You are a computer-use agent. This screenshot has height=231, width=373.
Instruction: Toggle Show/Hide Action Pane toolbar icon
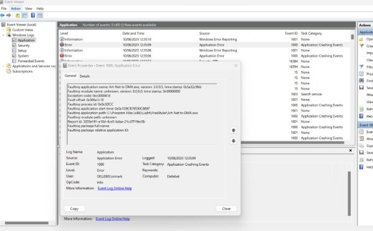pyautogui.click(x=40, y=16)
